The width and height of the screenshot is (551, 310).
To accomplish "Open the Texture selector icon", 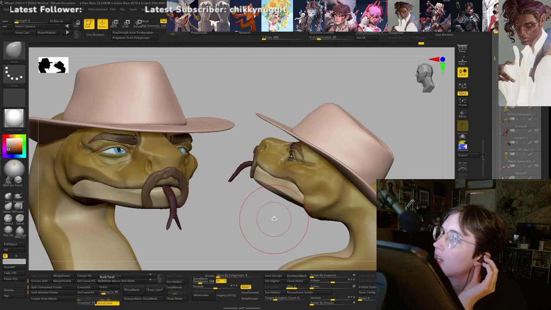I will point(463,146).
